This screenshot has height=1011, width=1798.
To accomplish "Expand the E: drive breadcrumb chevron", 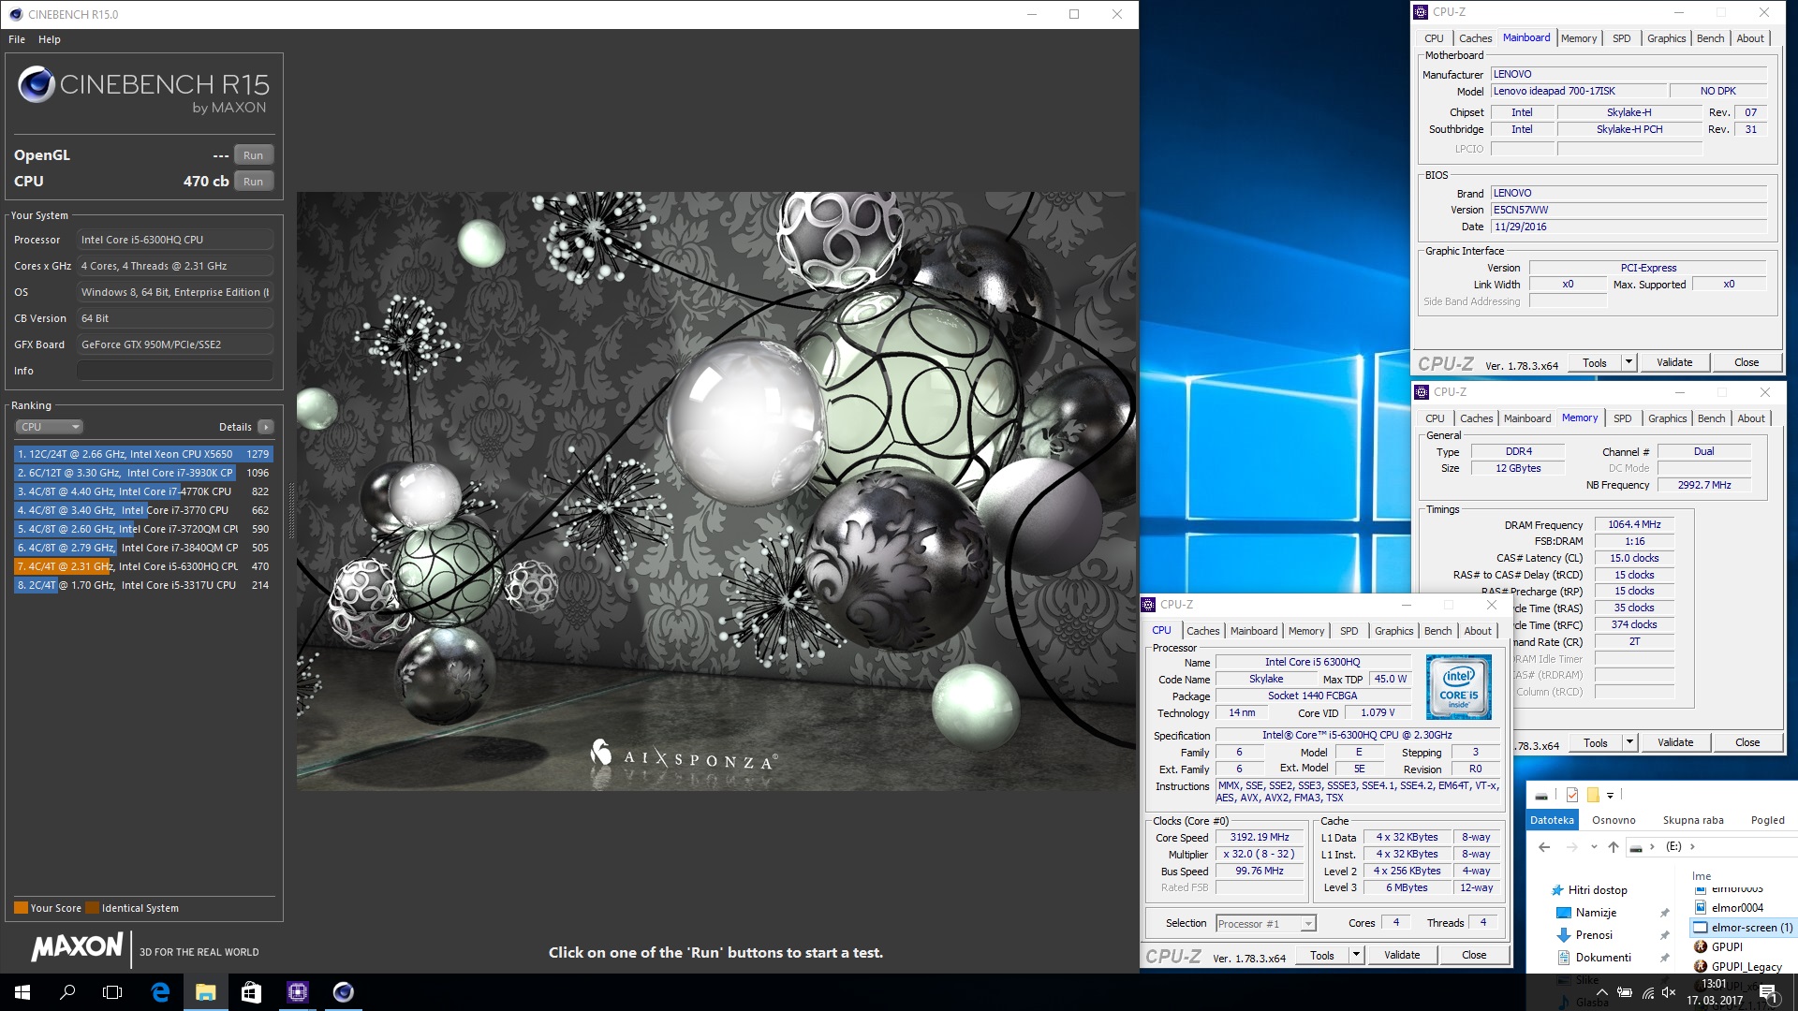I will coord(1692,847).
